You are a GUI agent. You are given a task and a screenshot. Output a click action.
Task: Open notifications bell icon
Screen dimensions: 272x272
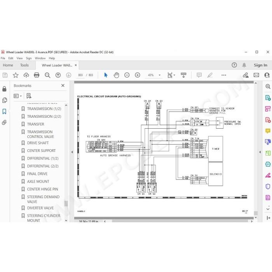click(244, 65)
